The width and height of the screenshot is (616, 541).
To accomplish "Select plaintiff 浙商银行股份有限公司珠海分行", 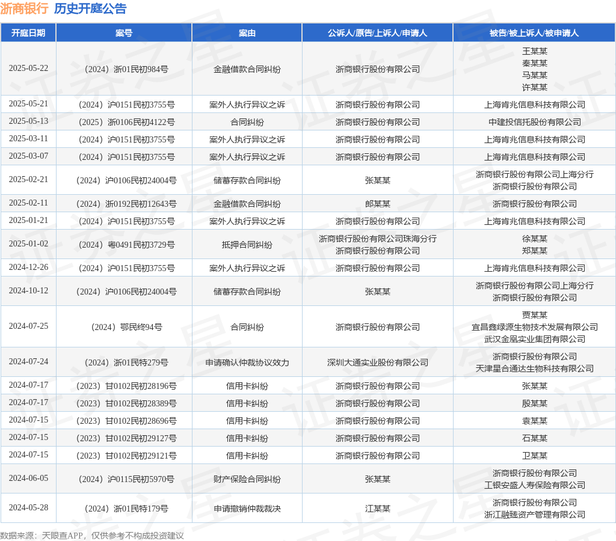I will pyautogui.click(x=378, y=239).
